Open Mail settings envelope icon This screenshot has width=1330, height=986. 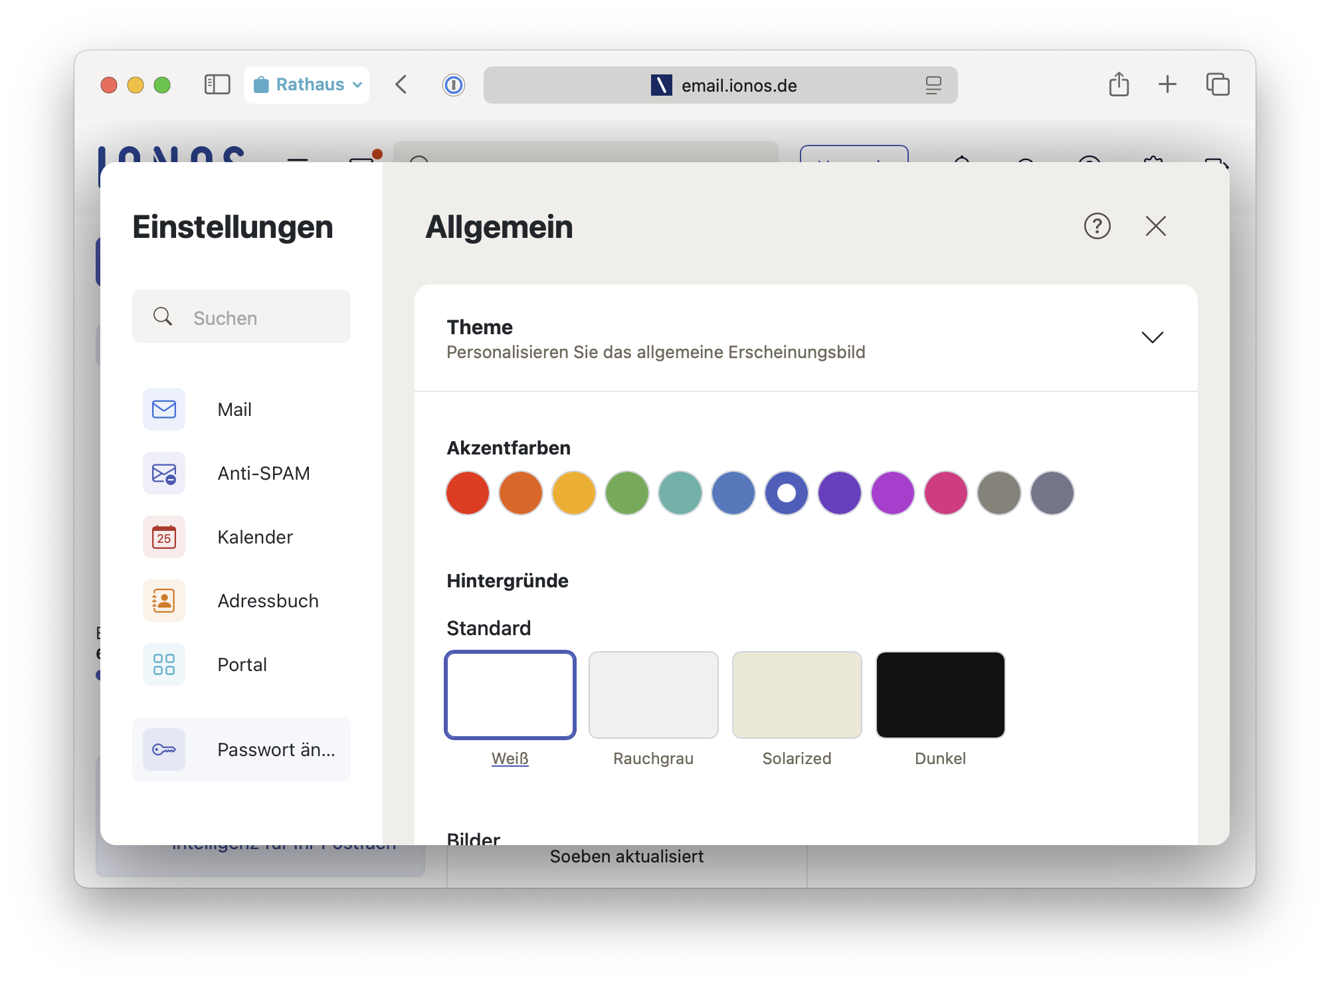(164, 409)
